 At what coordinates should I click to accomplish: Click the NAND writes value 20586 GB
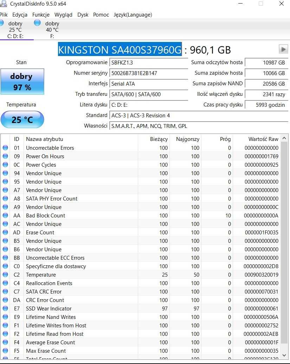click(266, 84)
